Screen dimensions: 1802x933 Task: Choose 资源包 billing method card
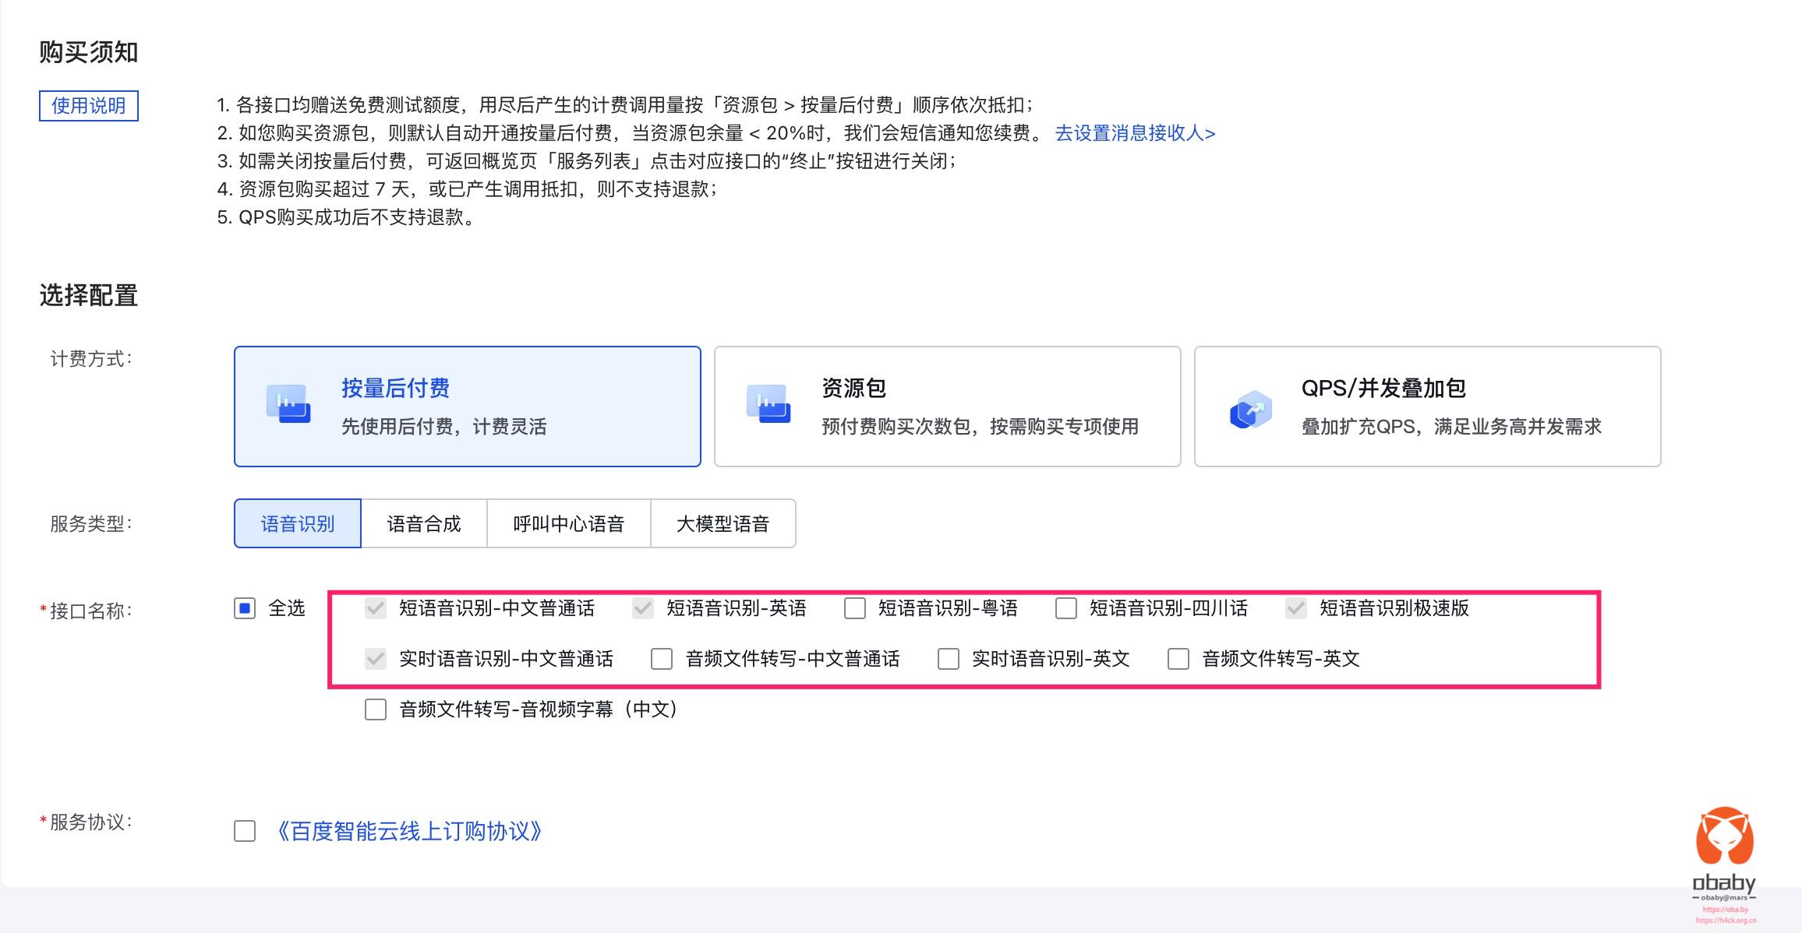[947, 407]
